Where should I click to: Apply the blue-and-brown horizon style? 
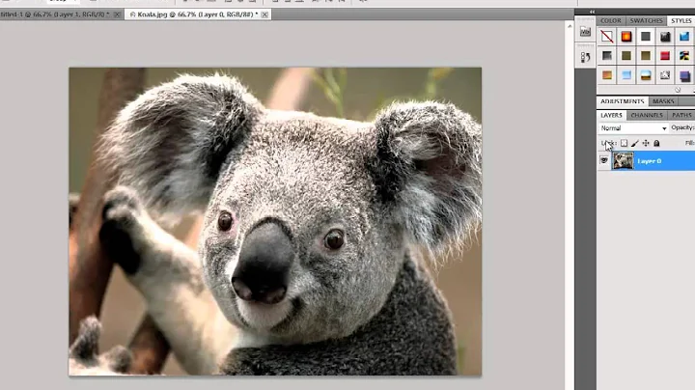[x=646, y=75]
